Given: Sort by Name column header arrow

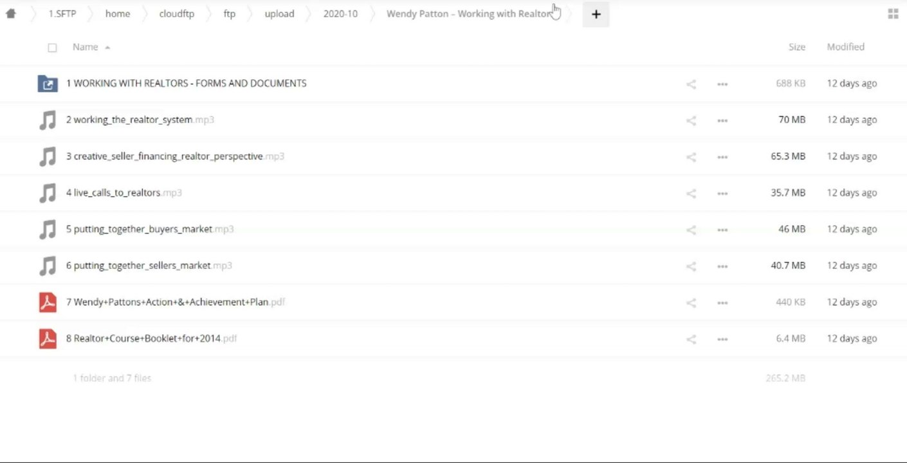Looking at the screenshot, I should click(x=107, y=48).
